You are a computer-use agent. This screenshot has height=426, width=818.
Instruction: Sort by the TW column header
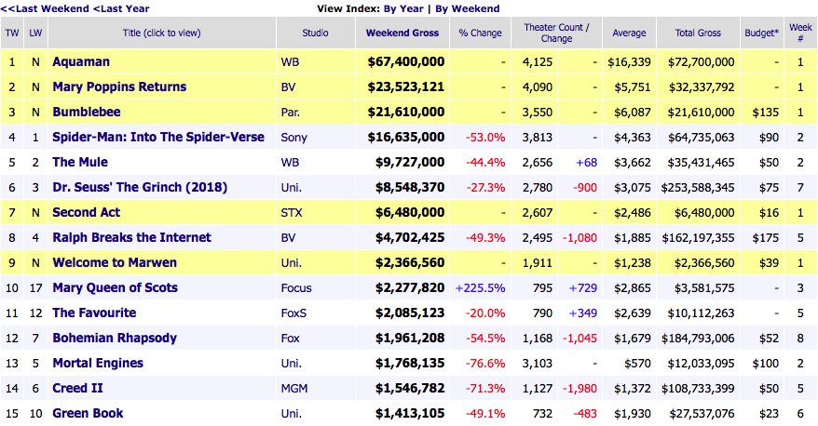[12, 33]
